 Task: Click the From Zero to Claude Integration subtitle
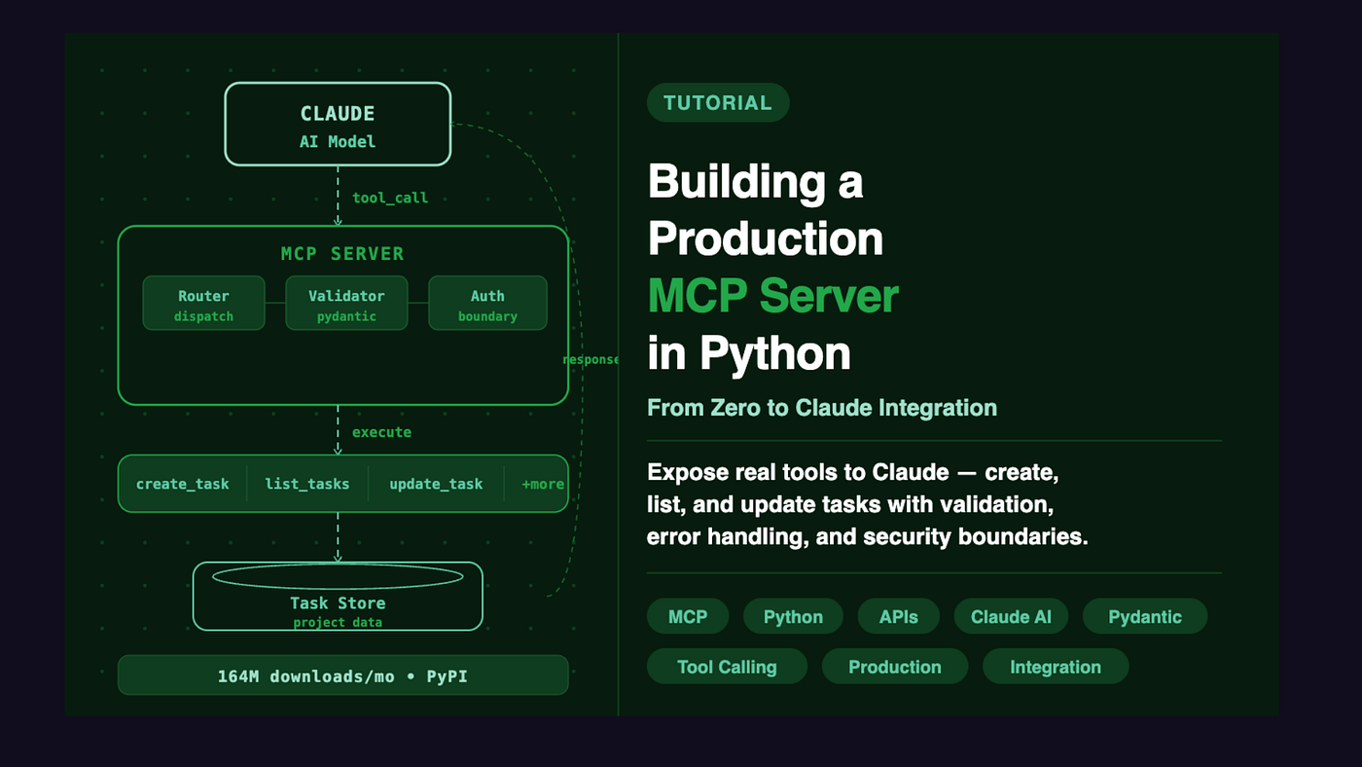(x=822, y=408)
